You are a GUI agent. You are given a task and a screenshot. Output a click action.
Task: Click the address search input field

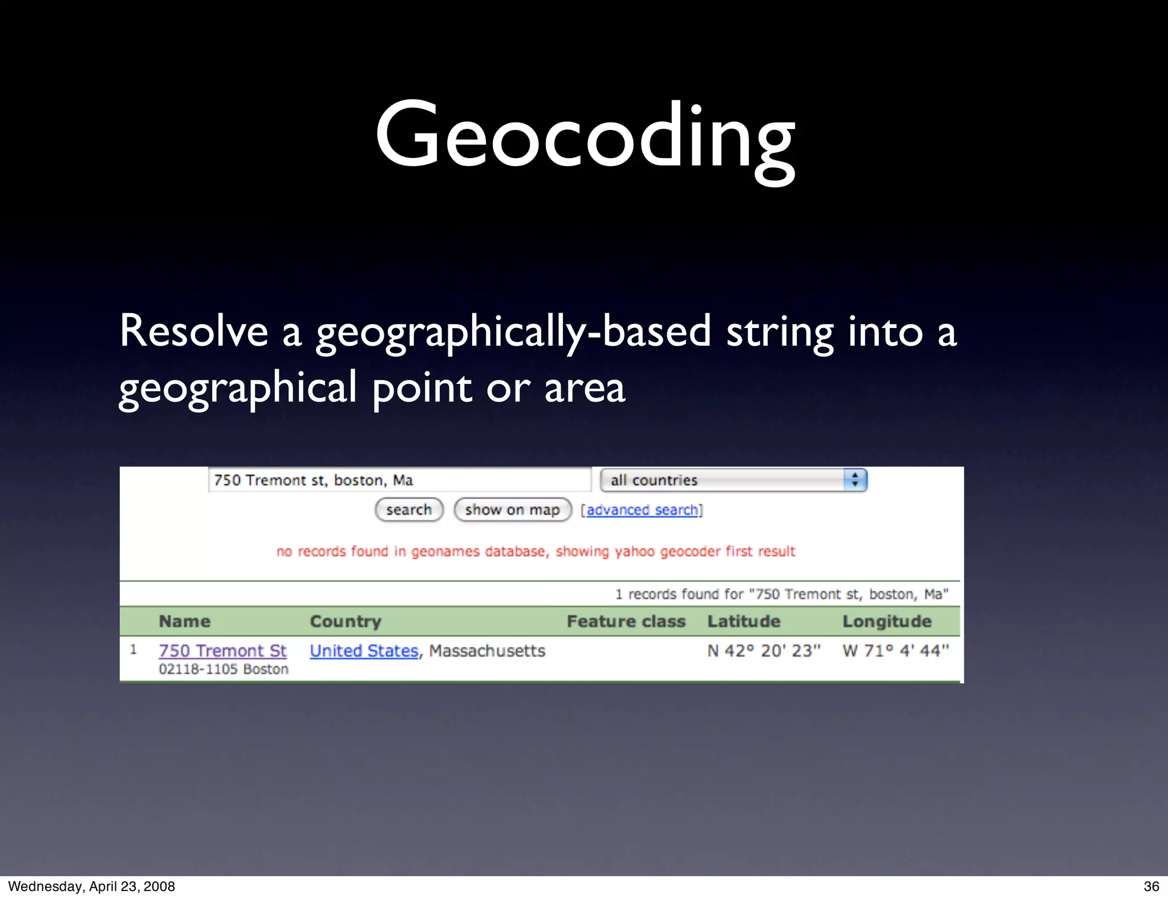tap(399, 480)
